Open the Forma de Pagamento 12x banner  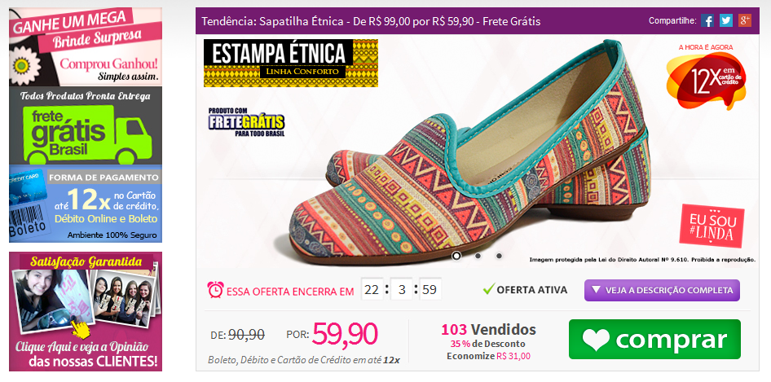click(86, 204)
